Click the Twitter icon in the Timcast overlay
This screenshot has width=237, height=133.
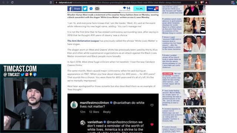(23, 75)
